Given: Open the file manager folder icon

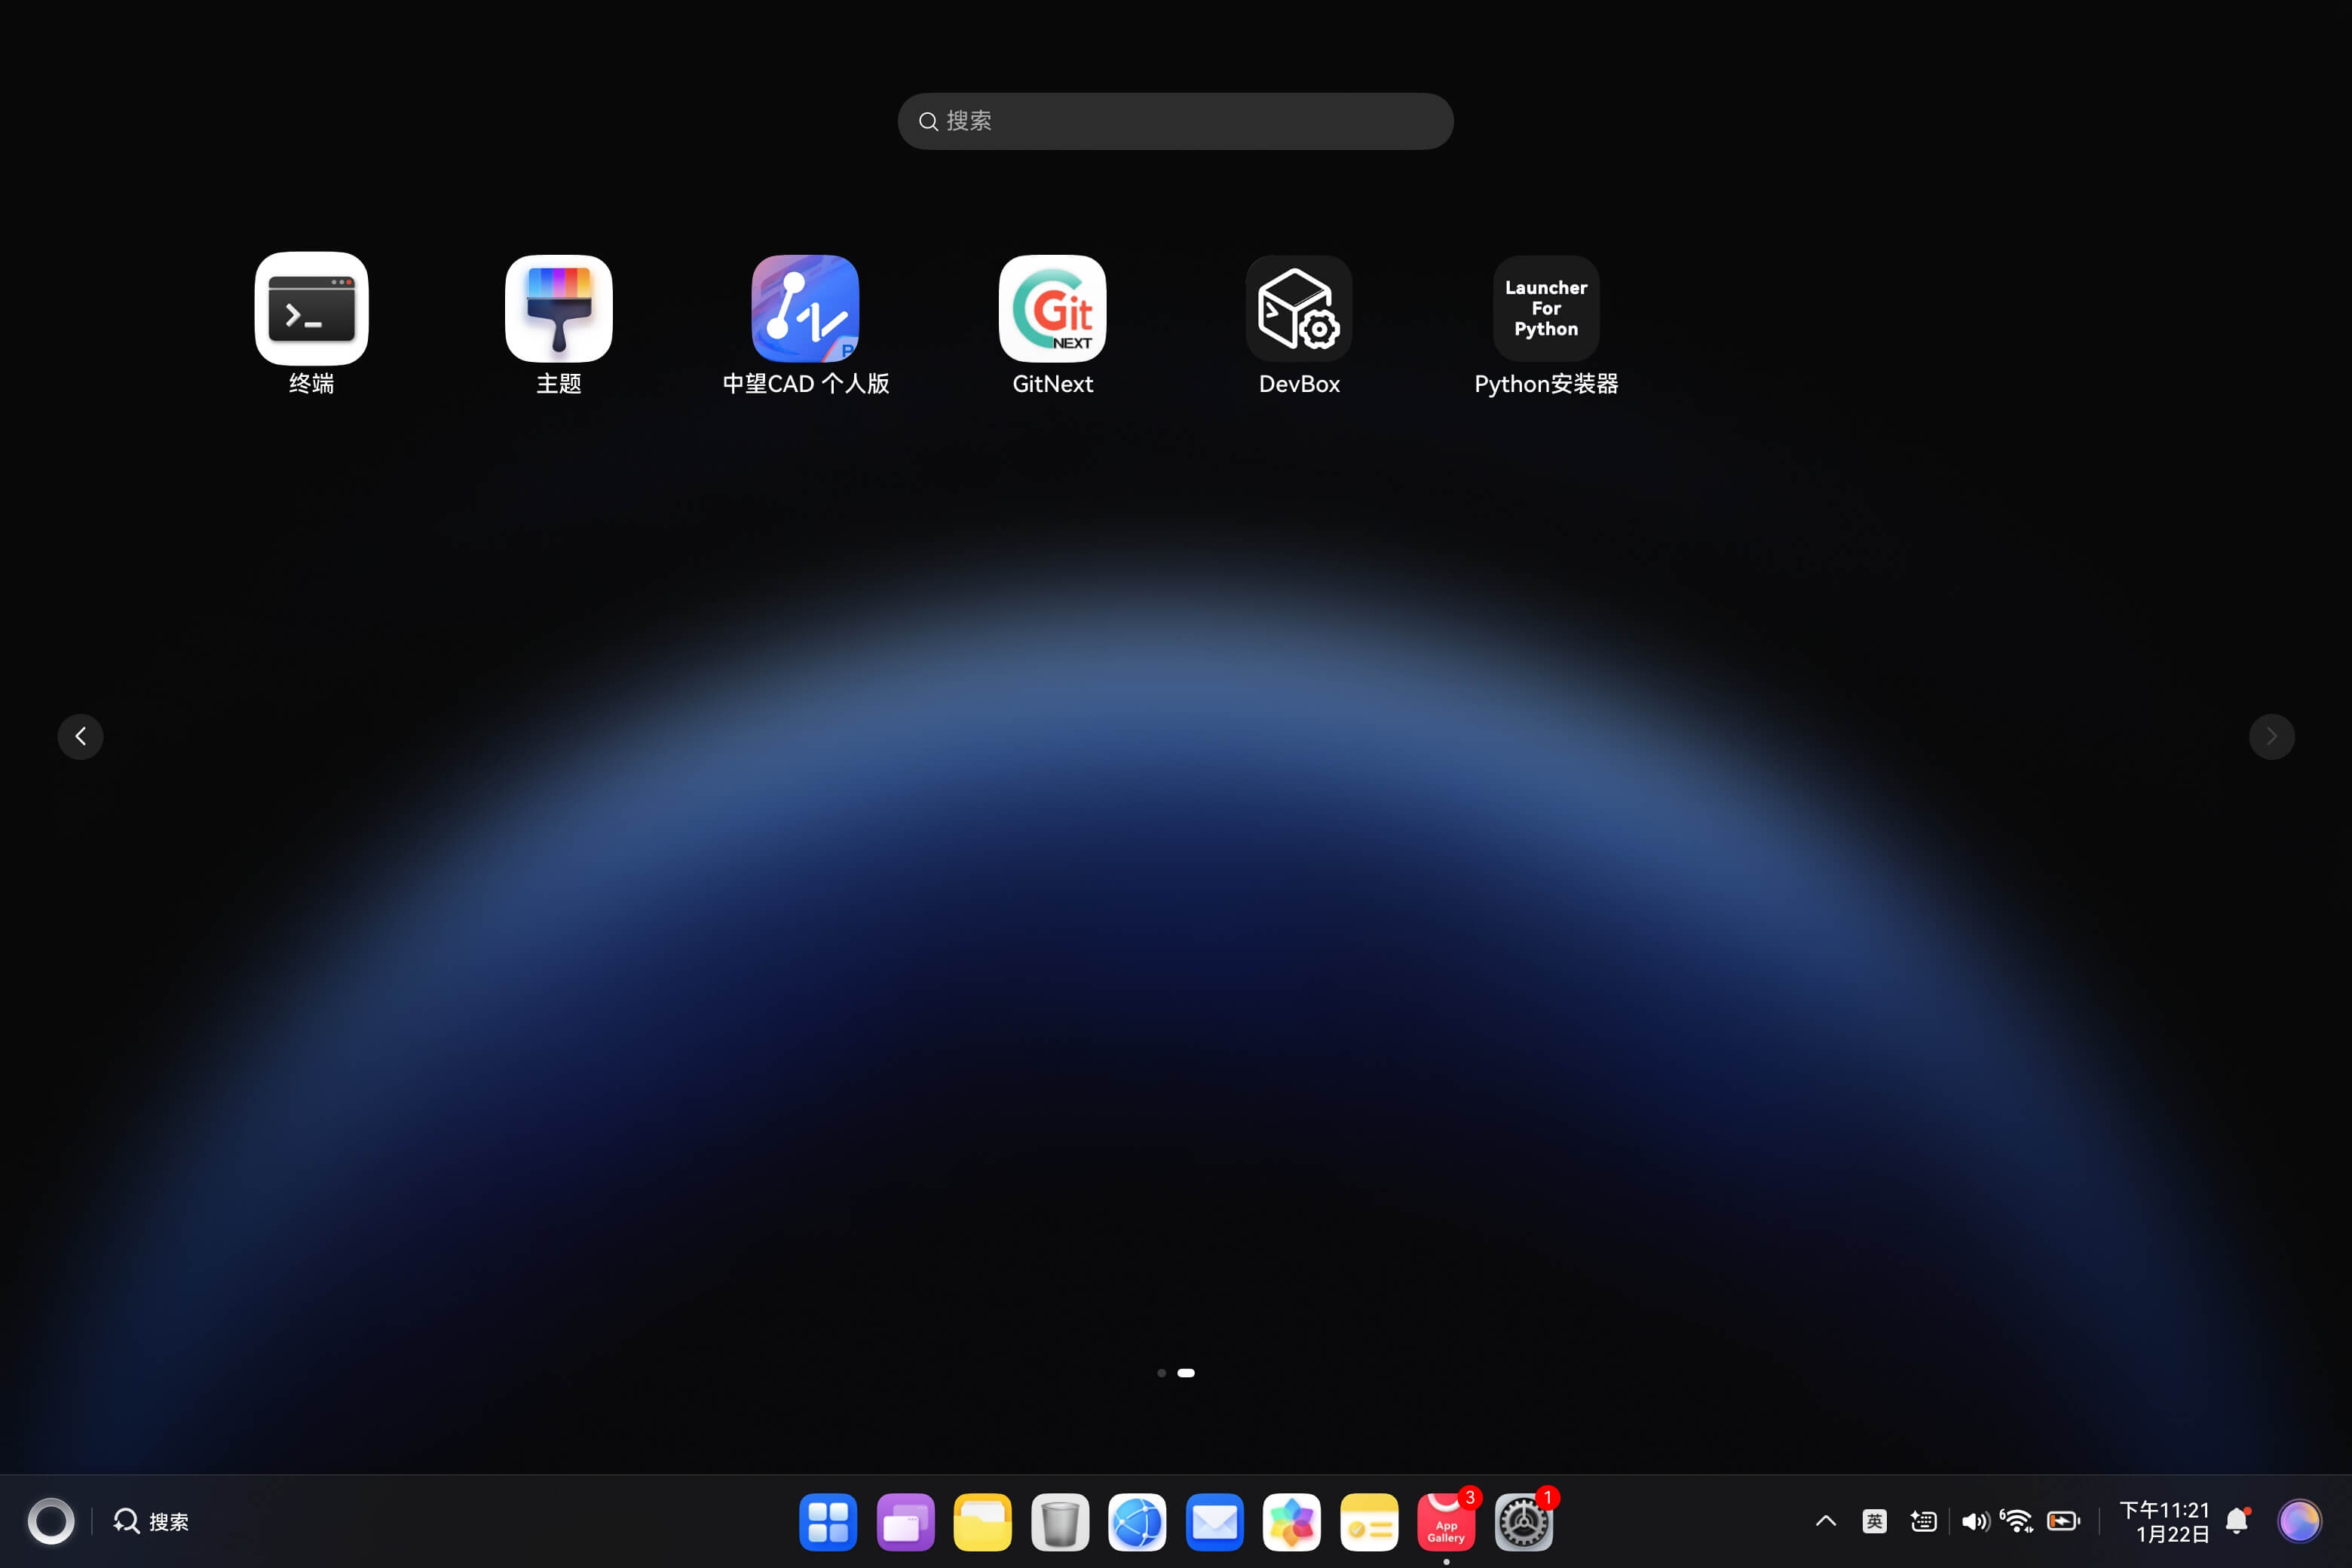Looking at the screenshot, I should (982, 1522).
